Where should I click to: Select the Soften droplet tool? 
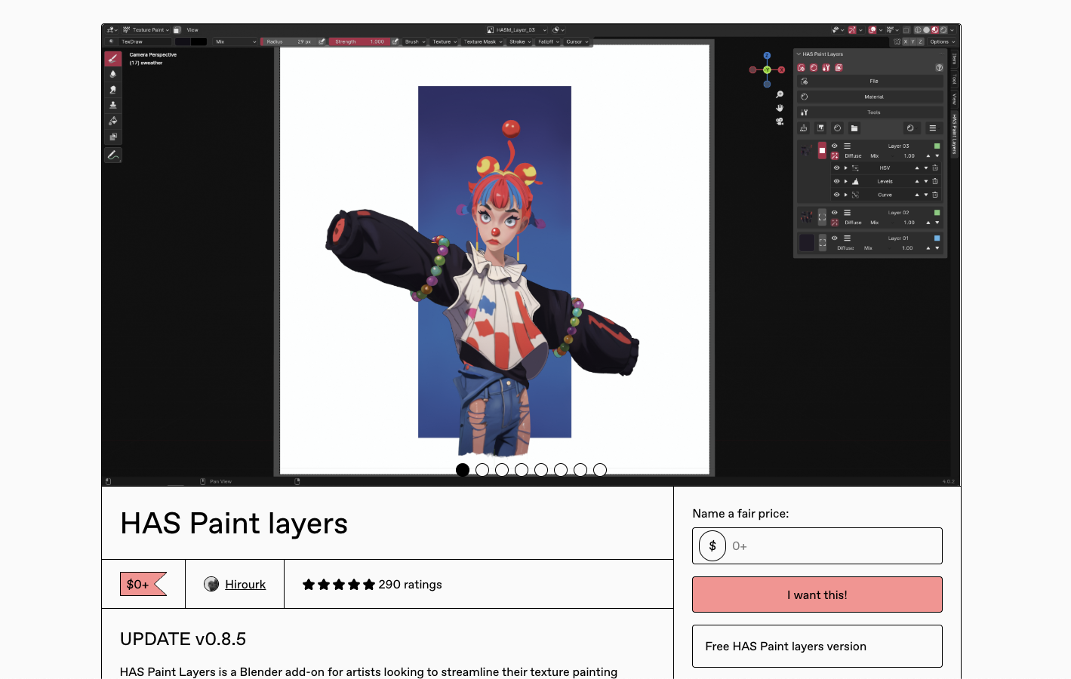(x=113, y=74)
